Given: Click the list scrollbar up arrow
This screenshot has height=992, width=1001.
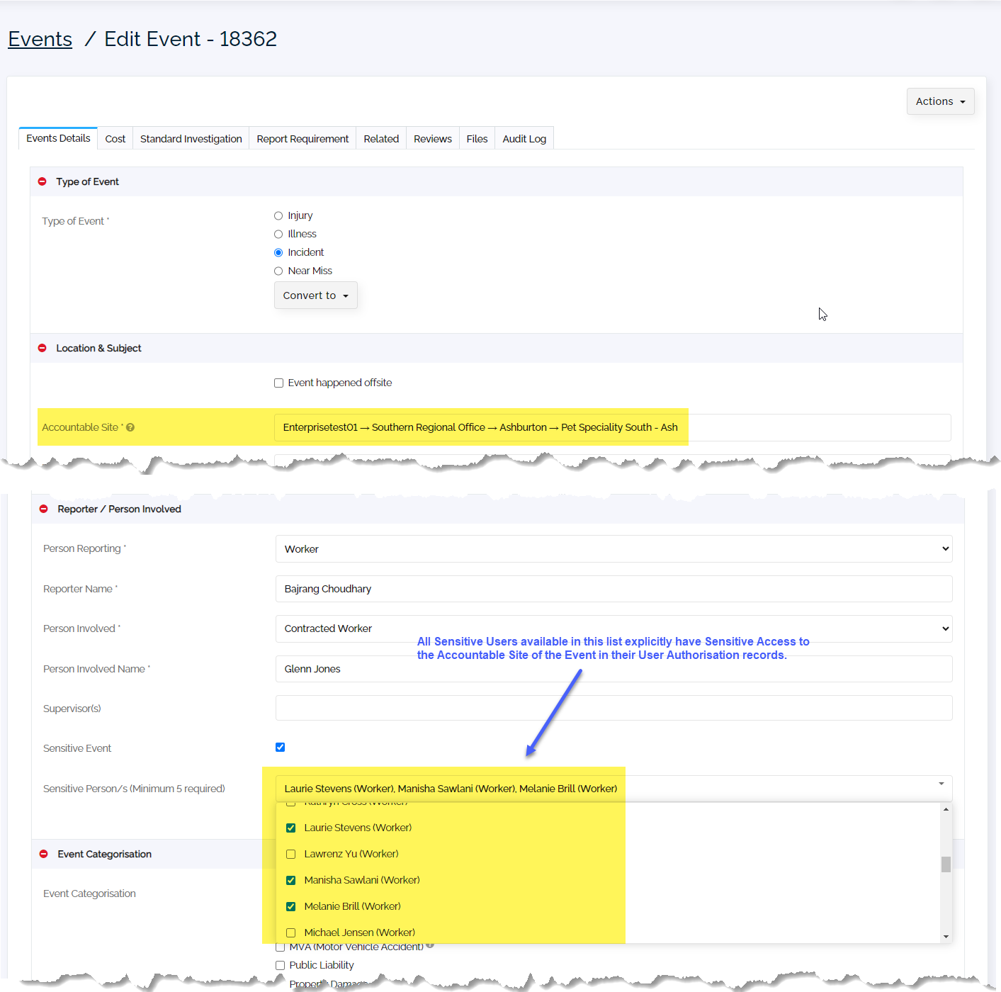Looking at the screenshot, I should click(946, 809).
